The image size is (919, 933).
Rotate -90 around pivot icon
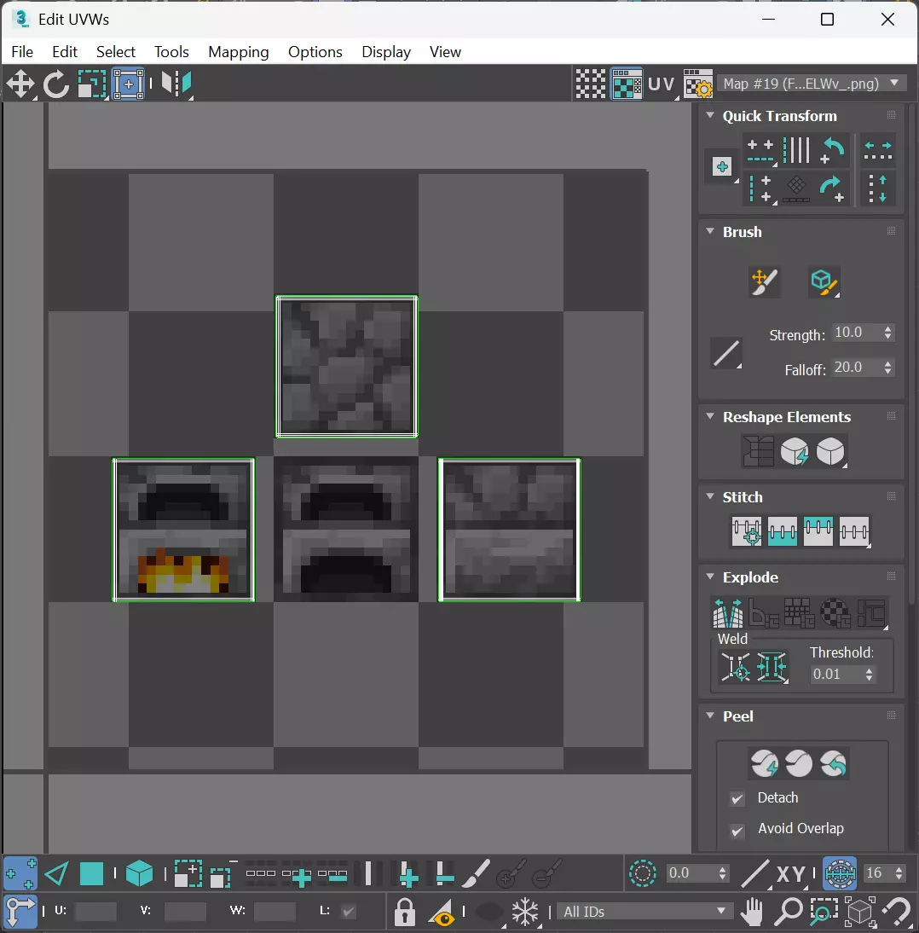(831, 150)
